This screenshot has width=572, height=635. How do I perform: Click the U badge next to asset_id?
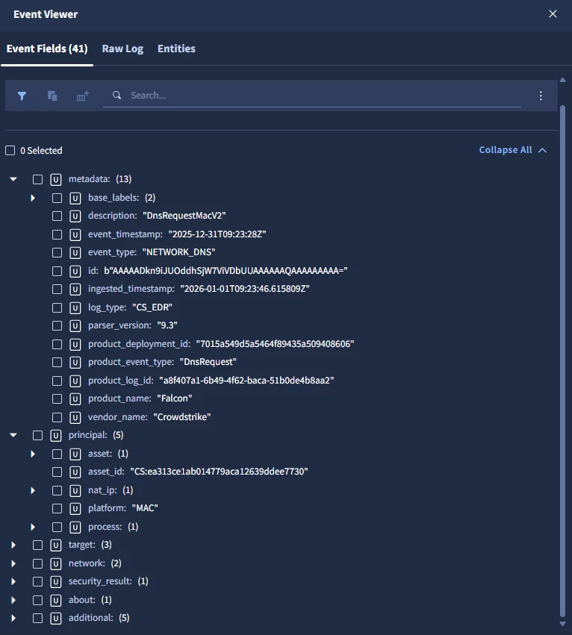[75, 472]
